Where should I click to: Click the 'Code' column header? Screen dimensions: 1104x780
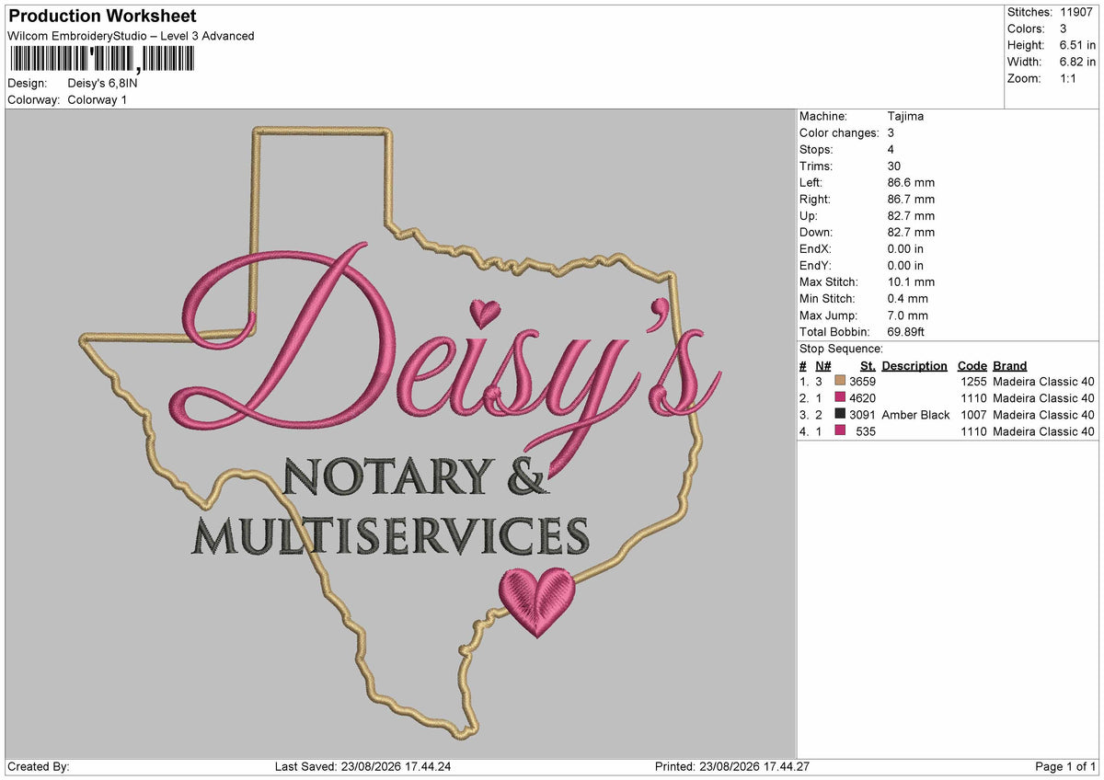point(972,365)
